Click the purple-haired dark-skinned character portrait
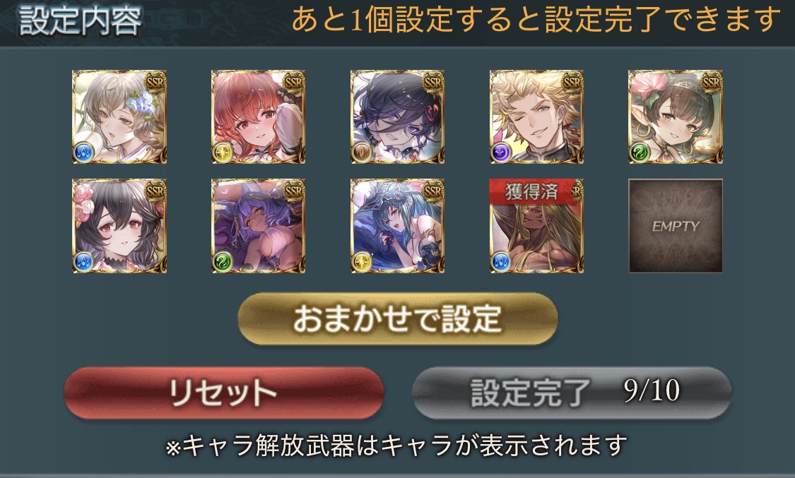The width and height of the screenshot is (795, 478). click(x=258, y=226)
